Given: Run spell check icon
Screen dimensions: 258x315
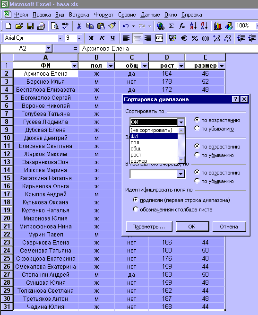Looking at the screenshot, I should pos(65,26).
